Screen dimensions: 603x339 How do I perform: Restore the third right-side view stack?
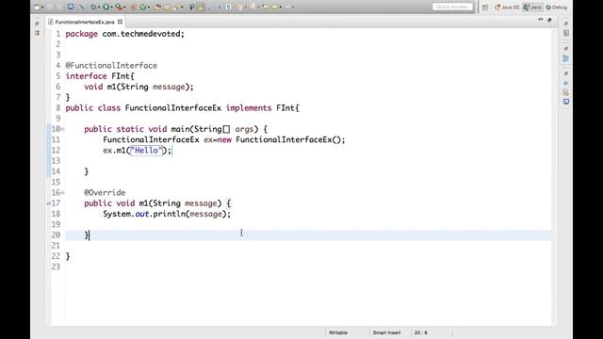[x=565, y=73]
